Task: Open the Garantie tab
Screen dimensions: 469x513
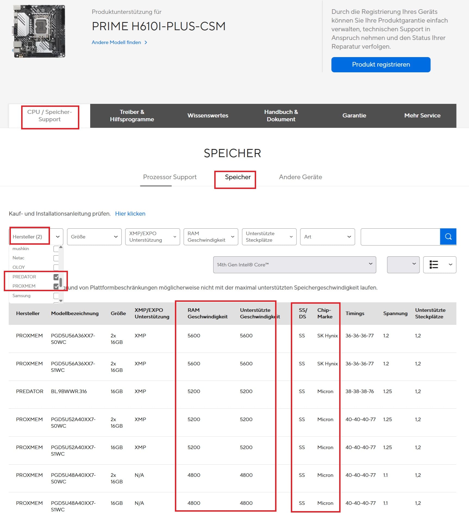Action: click(354, 116)
